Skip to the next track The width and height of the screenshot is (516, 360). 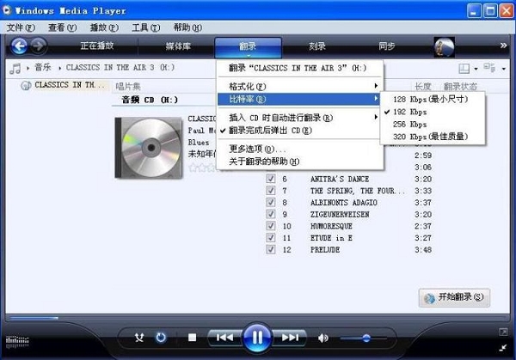[291, 338]
